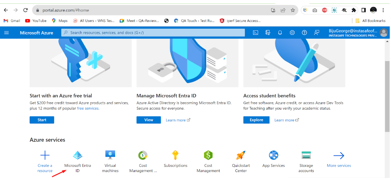
Task: Open the All Users - WNS Tes... bookmark
Action: [94, 21]
